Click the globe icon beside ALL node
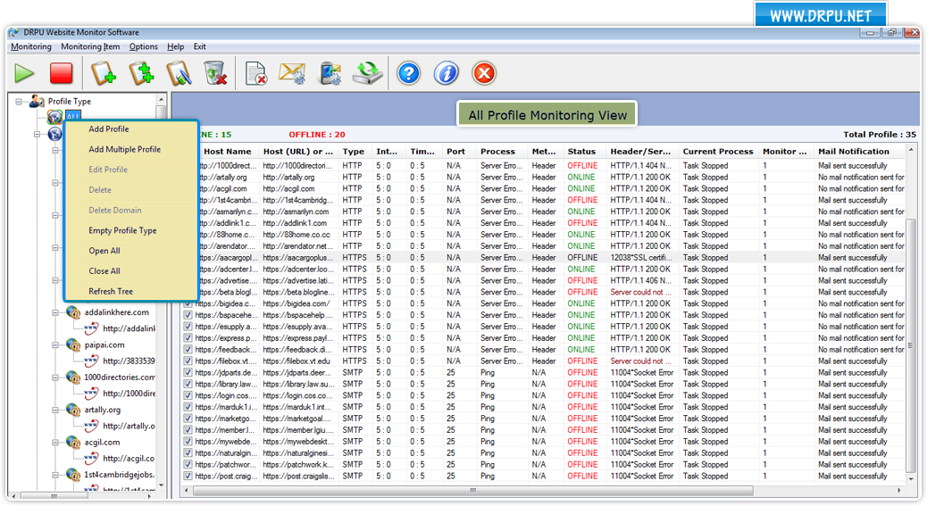This screenshot has height=506, width=927. [55, 117]
